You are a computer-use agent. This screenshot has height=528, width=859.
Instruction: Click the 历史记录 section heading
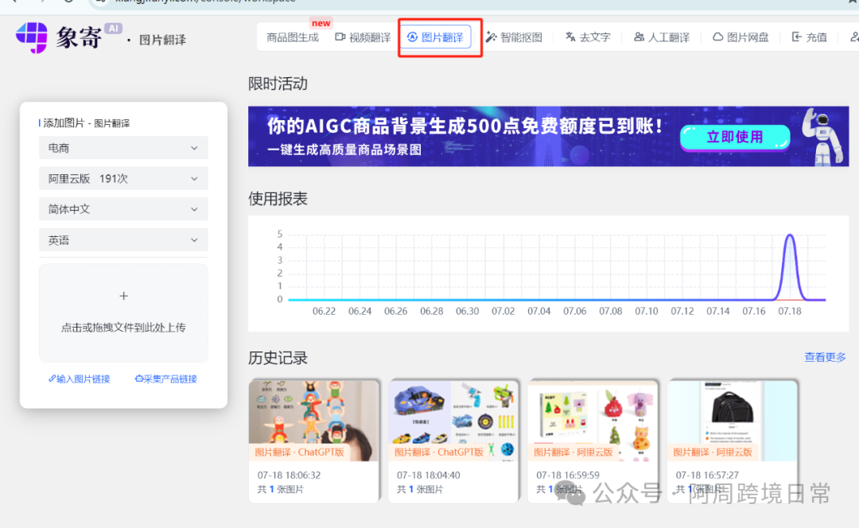click(x=278, y=358)
